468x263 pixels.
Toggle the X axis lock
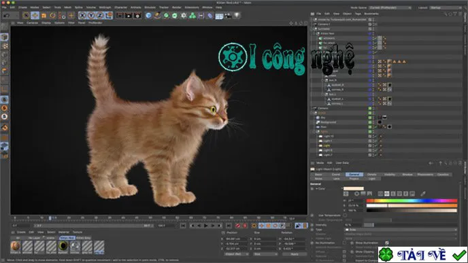click(82, 15)
